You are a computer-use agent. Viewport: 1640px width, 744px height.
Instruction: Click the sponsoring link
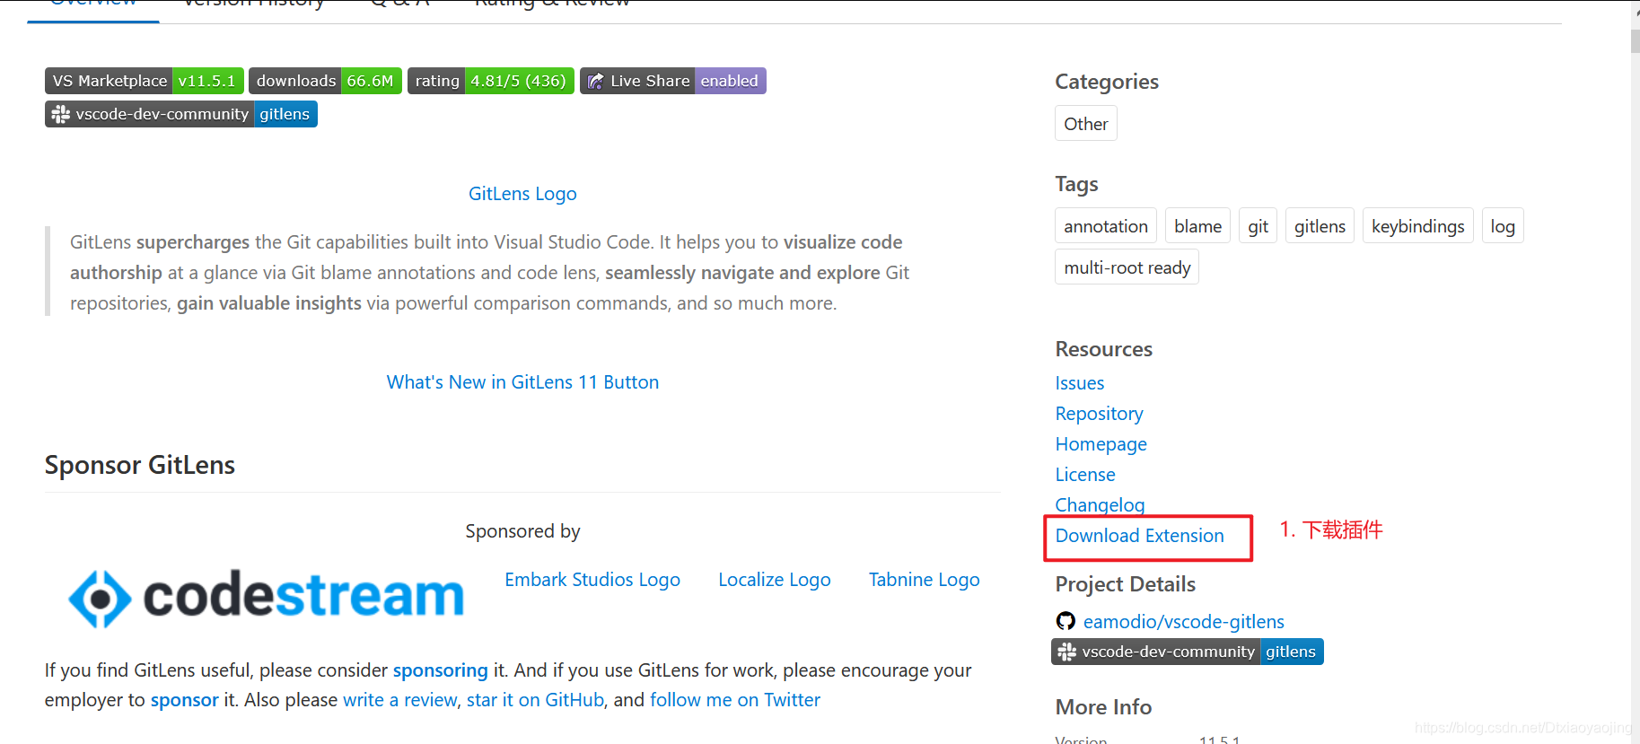point(440,670)
